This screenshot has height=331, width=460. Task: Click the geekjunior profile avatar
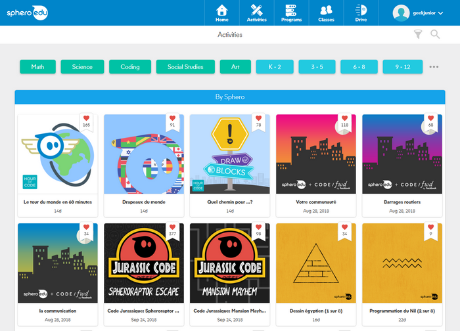click(401, 13)
